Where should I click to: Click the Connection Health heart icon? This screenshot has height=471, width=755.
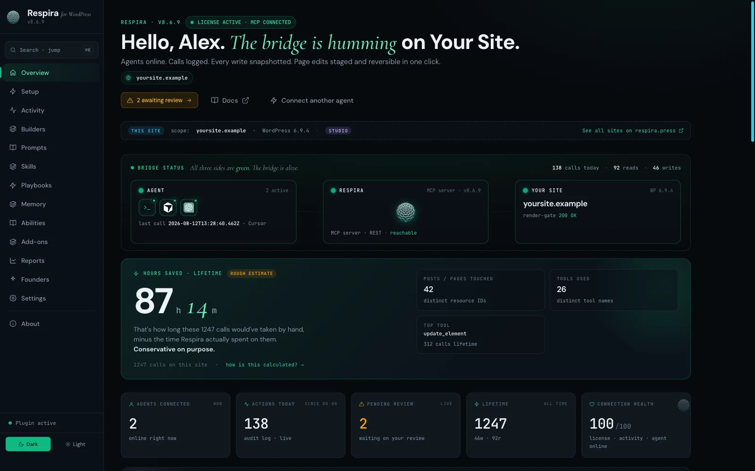(592, 404)
